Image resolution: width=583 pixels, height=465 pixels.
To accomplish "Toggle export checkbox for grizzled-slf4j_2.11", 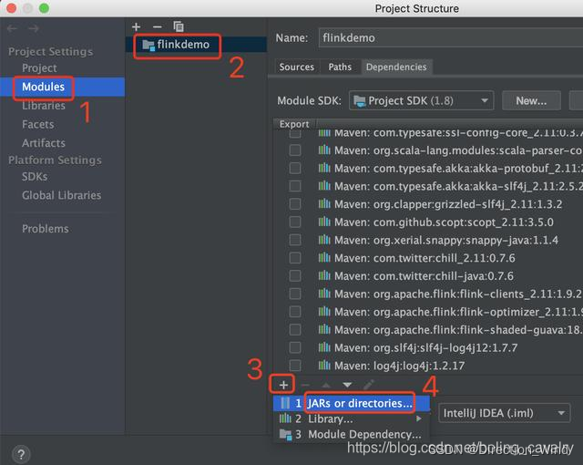I will pos(295,204).
